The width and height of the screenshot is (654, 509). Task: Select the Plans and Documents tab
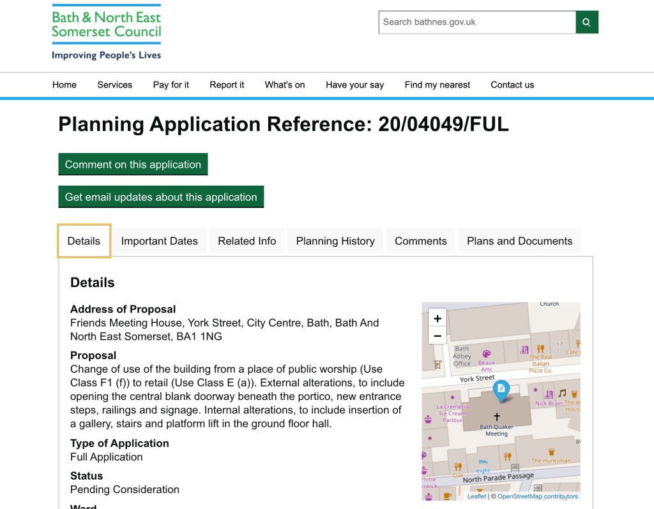(x=519, y=241)
